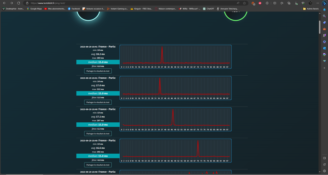Expand the Autres favoris bookmarks folder
The image size is (328, 175).
coord(311,9)
